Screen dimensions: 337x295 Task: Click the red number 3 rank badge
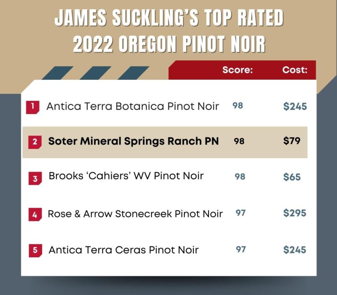tap(35, 178)
